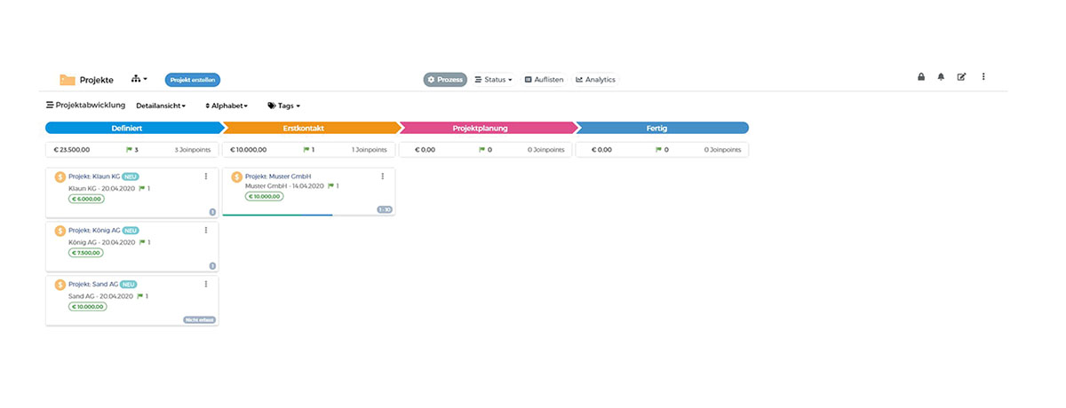1066x408 pixels.
Task: Expand the hierarchy structure dropdown
Action: pyautogui.click(x=139, y=80)
